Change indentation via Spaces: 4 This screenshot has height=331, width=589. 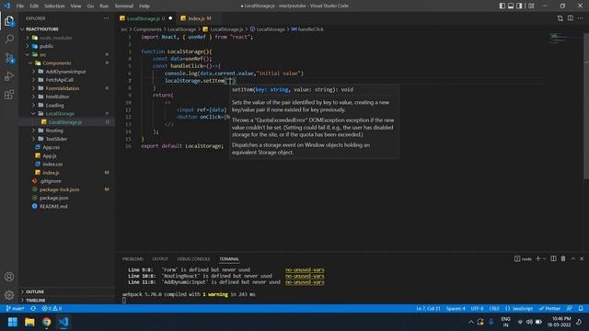pyautogui.click(x=456, y=309)
